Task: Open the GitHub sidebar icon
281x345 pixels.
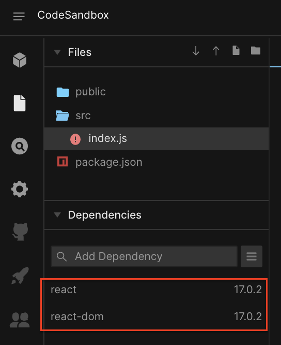Action: (x=20, y=232)
